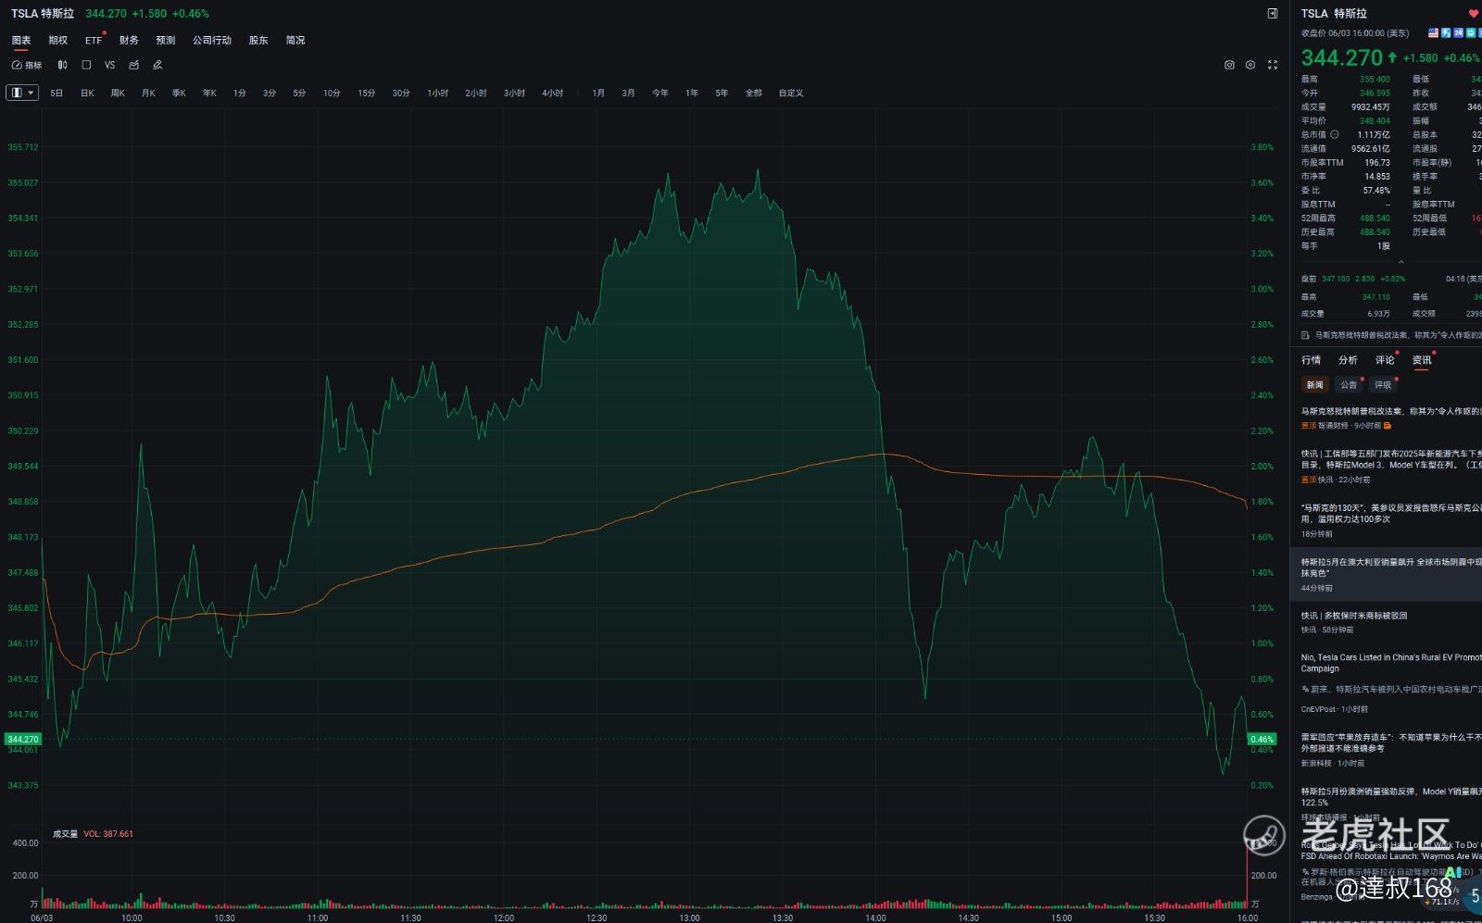The height and width of the screenshot is (923, 1482).
Task: Select the 30分 interval
Action: click(x=401, y=93)
